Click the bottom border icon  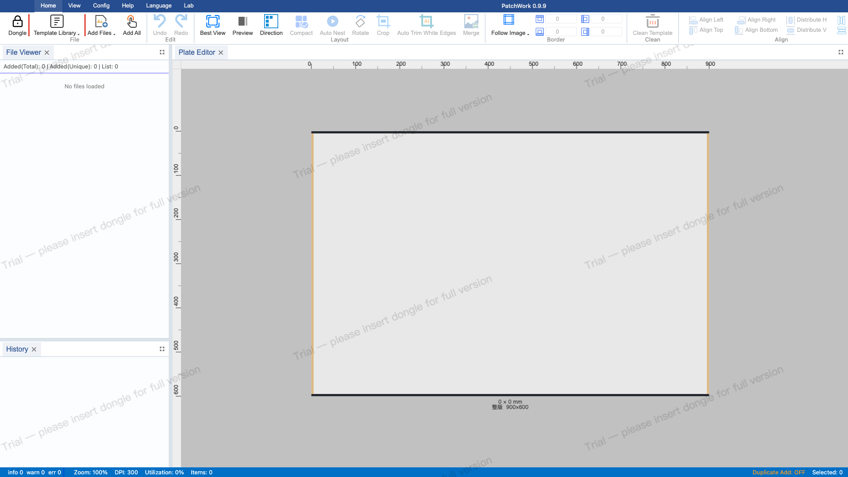click(539, 32)
